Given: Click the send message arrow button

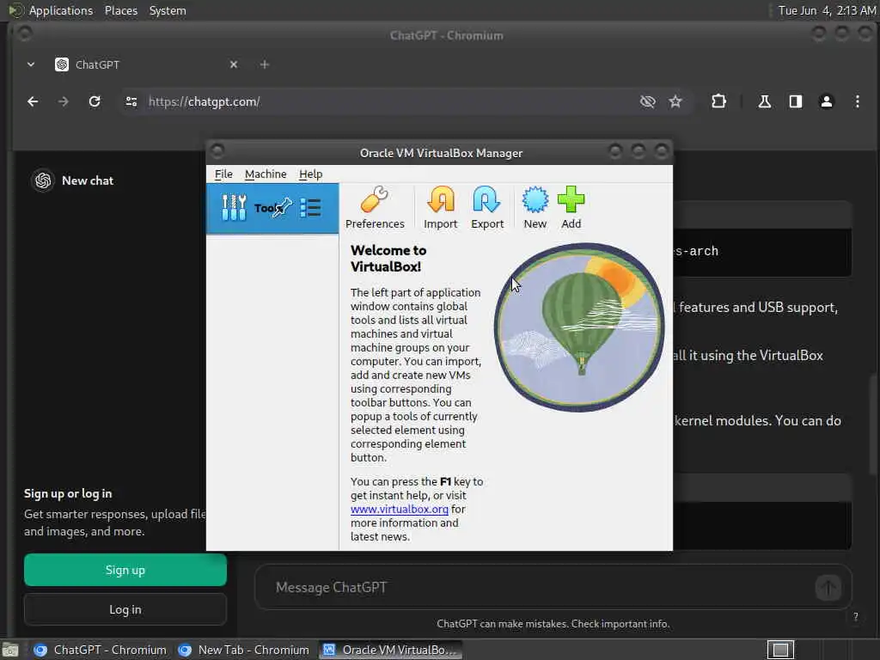Looking at the screenshot, I should (x=828, y=588).
